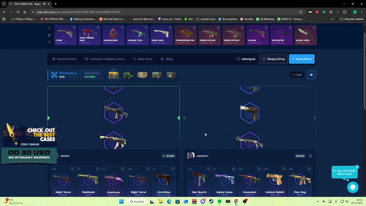The width and height of the screenshot is (366, 206).
Task: Open the Cyrex drop card
Action: click(65, 35)
